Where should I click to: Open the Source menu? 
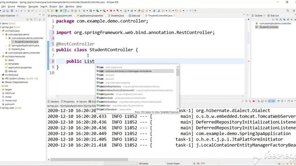[11, 6]
